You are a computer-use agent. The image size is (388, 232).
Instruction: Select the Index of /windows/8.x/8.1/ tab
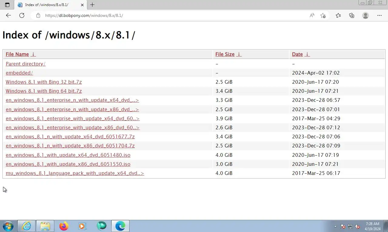(51, 5)
